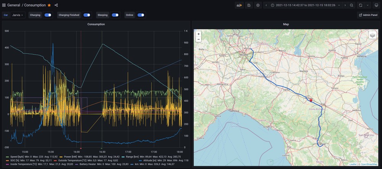
Task: Go to General folder breadcrumb
Action: coord(13,5)
